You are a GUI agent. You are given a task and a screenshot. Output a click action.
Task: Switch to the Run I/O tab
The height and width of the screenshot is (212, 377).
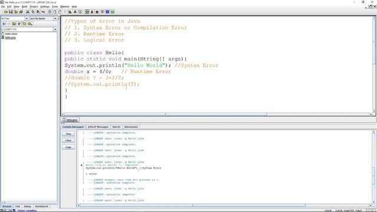(117, 127)
